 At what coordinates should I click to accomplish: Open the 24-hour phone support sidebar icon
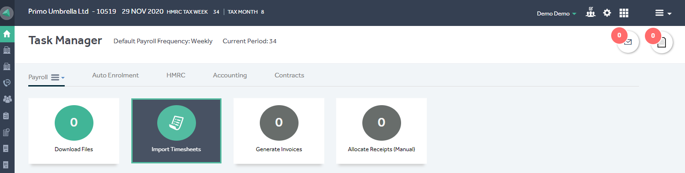(x=7, y=83)
